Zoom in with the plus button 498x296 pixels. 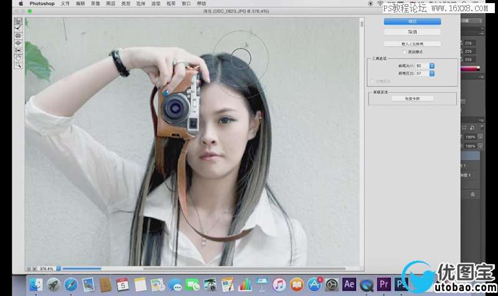pos(34,269)
